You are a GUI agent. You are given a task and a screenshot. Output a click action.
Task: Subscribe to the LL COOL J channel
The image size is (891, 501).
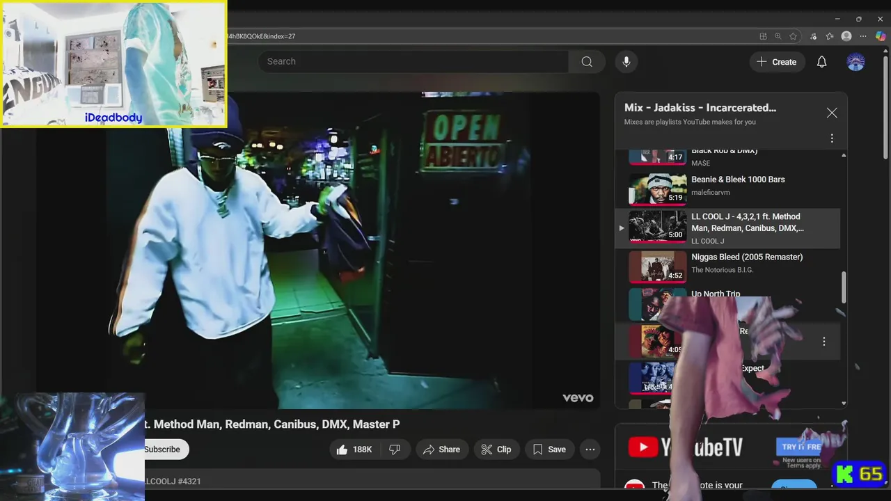164,450
